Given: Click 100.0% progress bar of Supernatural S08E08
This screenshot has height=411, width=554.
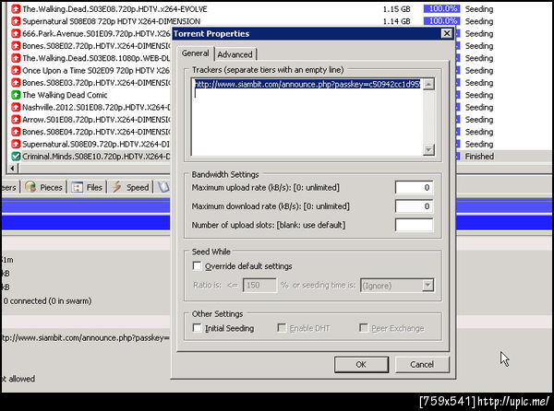Looking at the screenshot, I should click(441, 21).
